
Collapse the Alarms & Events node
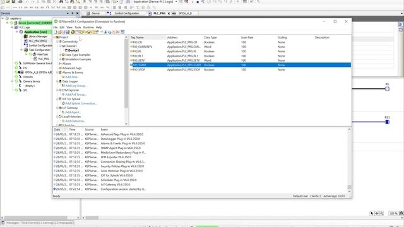coord(57,73)
